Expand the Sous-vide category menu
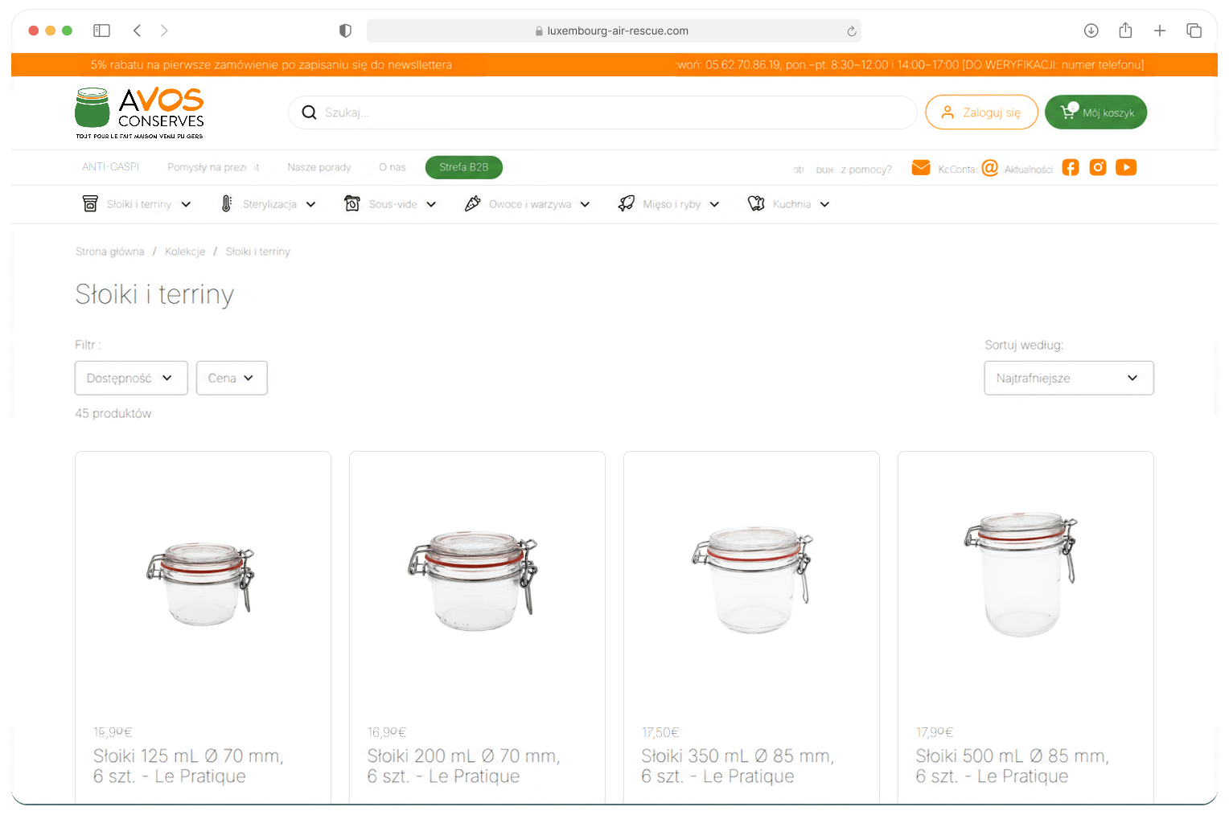The height and width of the screenshot is (819, 1229). 390,204
